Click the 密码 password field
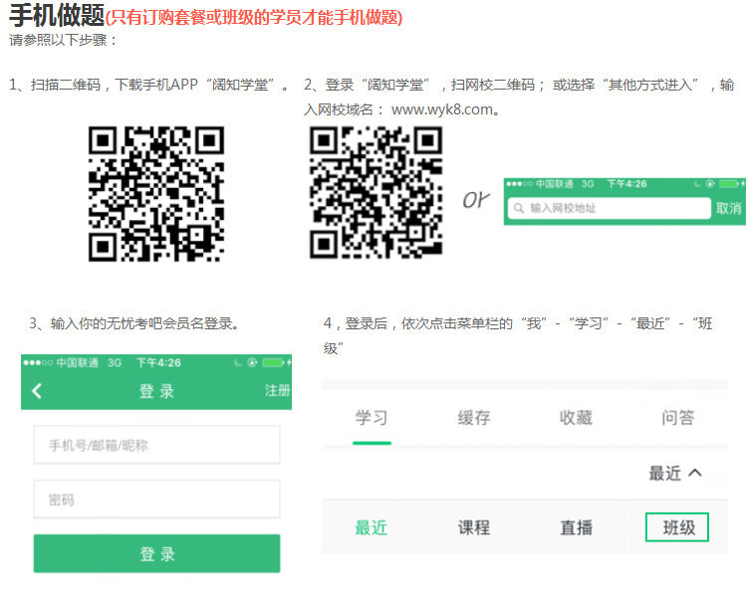This screenshot has width=753, height=606. click(156, 500)
